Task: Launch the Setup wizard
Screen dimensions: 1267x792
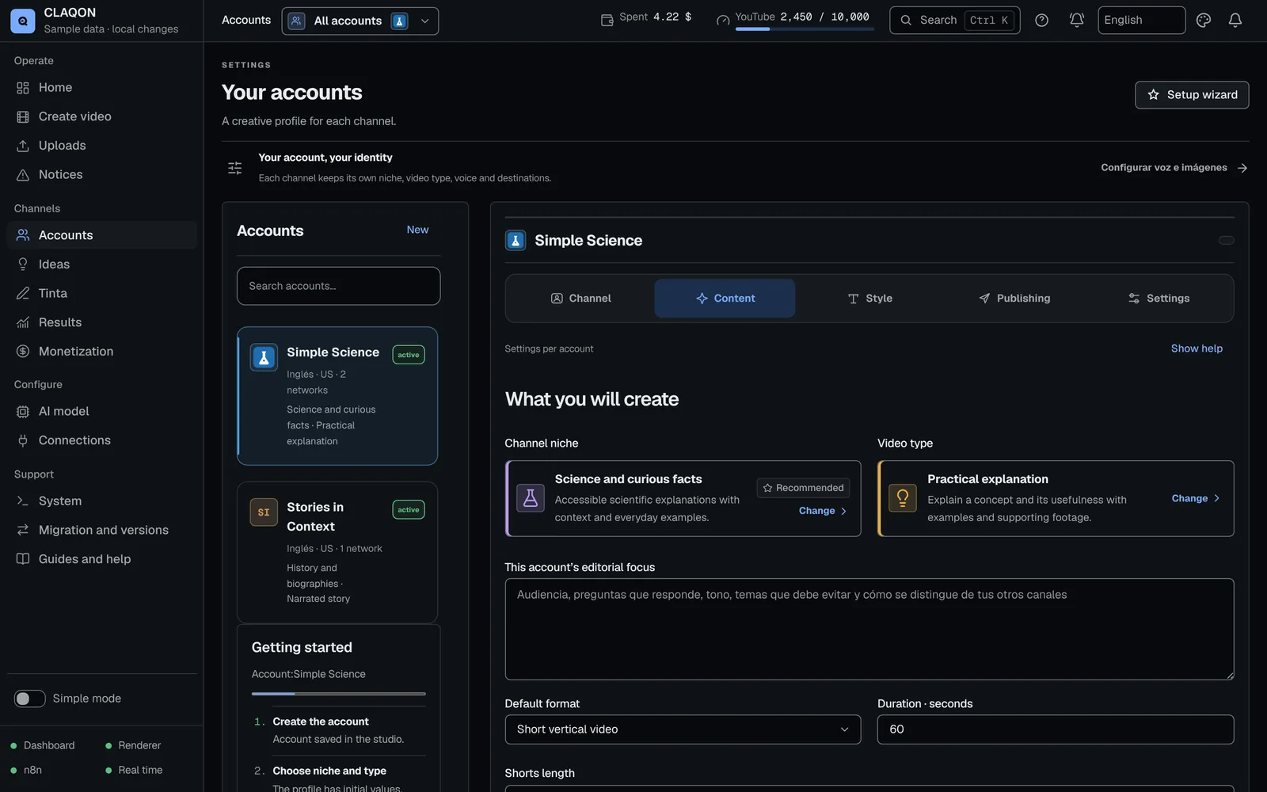Action: (x=1192, y=95)
